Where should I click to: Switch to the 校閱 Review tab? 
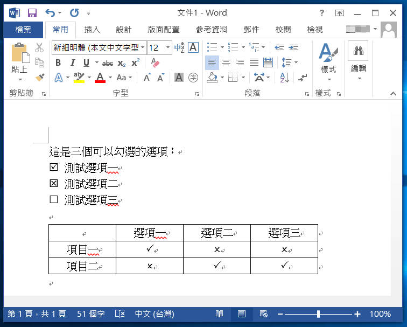pyautogui.click(x=283, y=30)
